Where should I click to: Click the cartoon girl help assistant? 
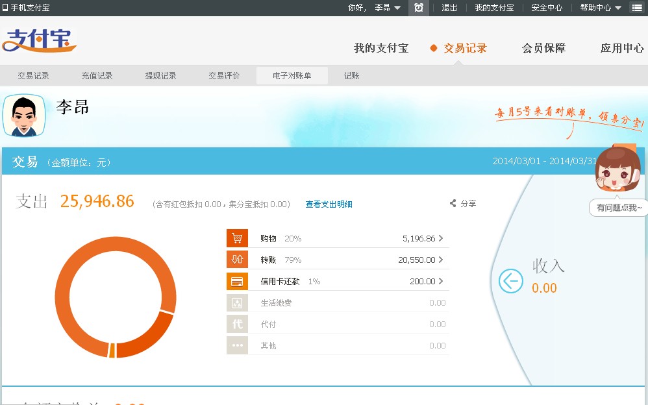617,170
